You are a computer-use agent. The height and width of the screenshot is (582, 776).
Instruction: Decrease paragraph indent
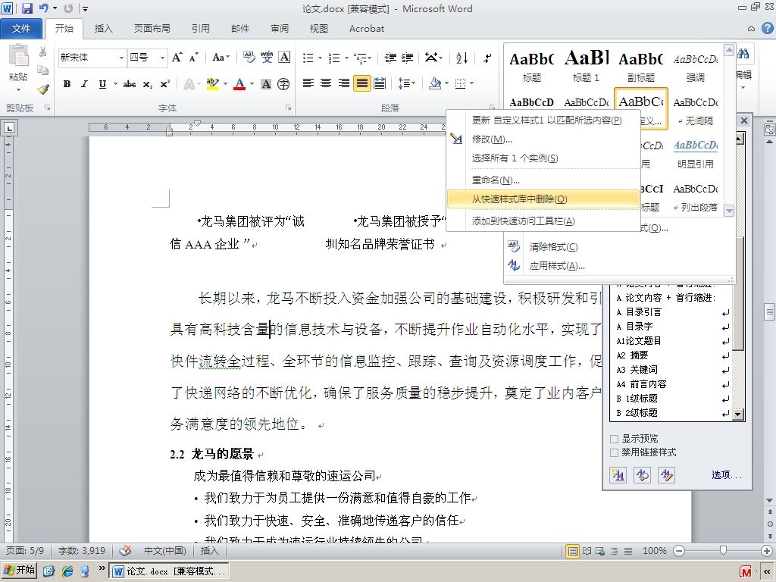point(390,58)
